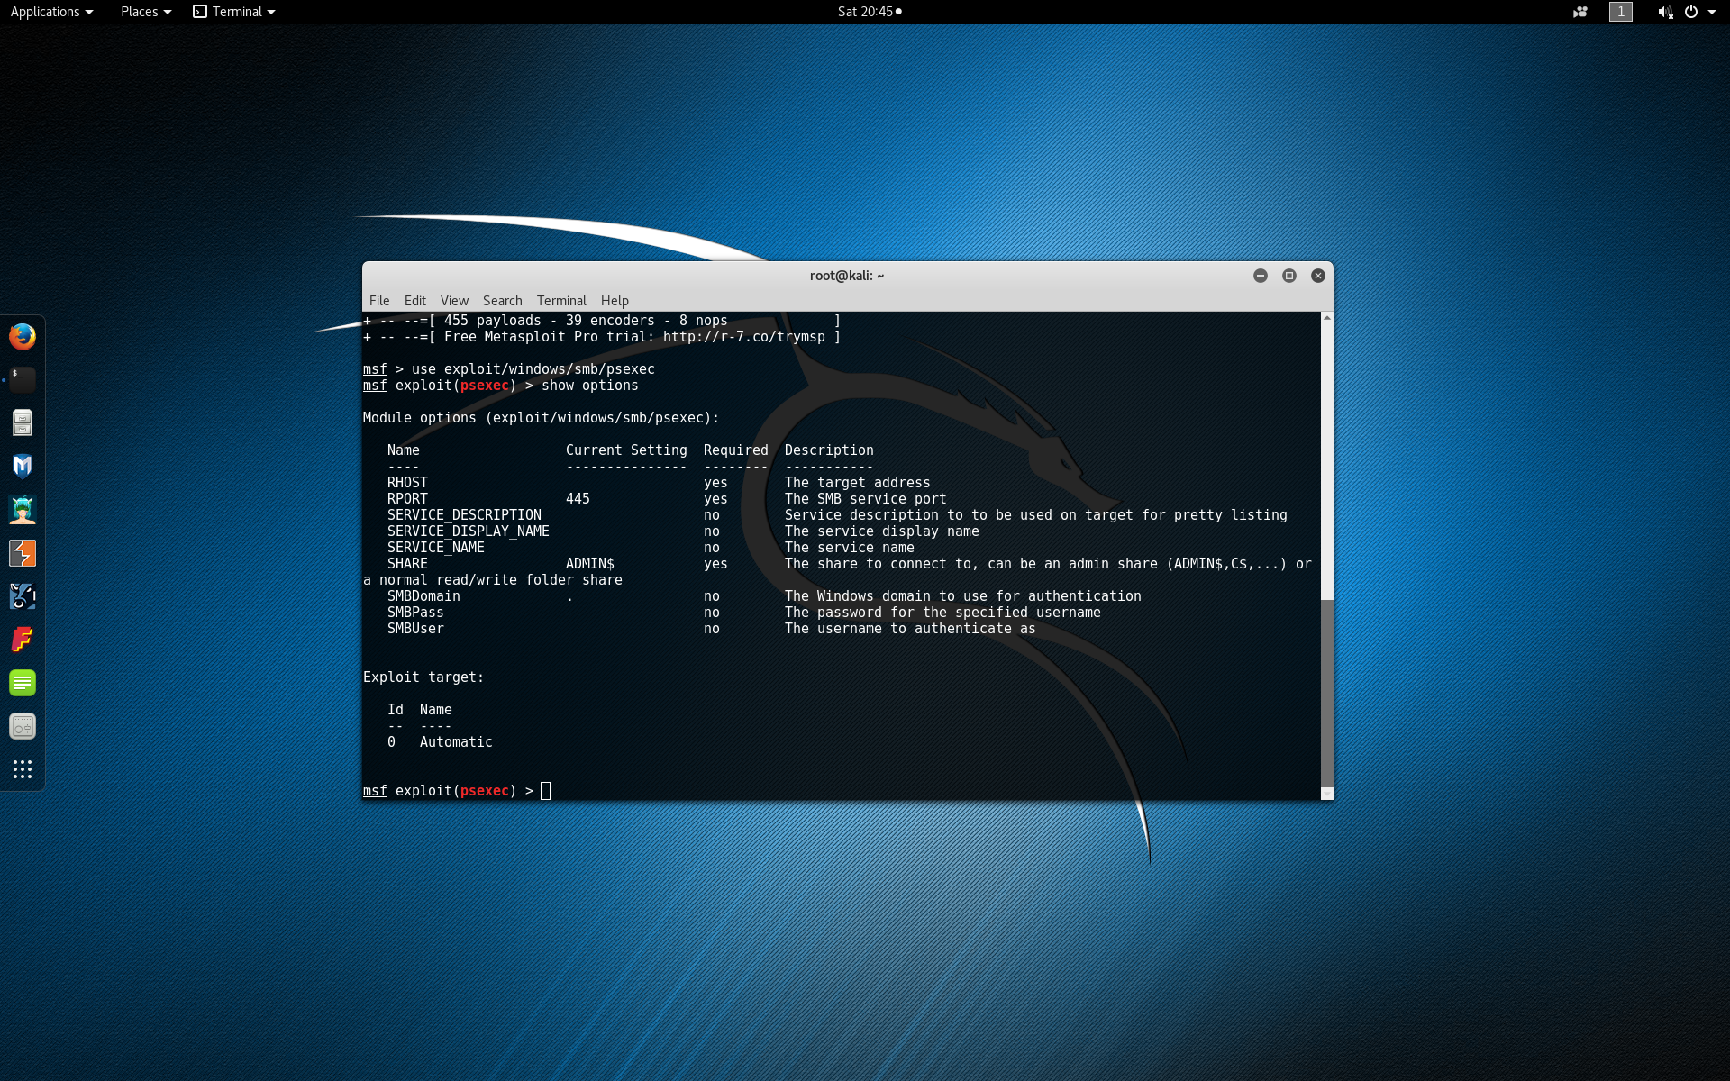
Task: Click the http://r-7.co/trymsp link
Action: click(x=743, y=337)
